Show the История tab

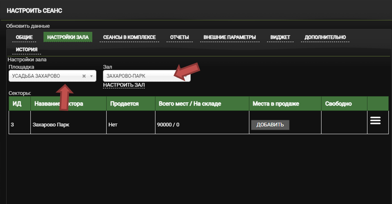pyautogui.click(x=27, y=49)
